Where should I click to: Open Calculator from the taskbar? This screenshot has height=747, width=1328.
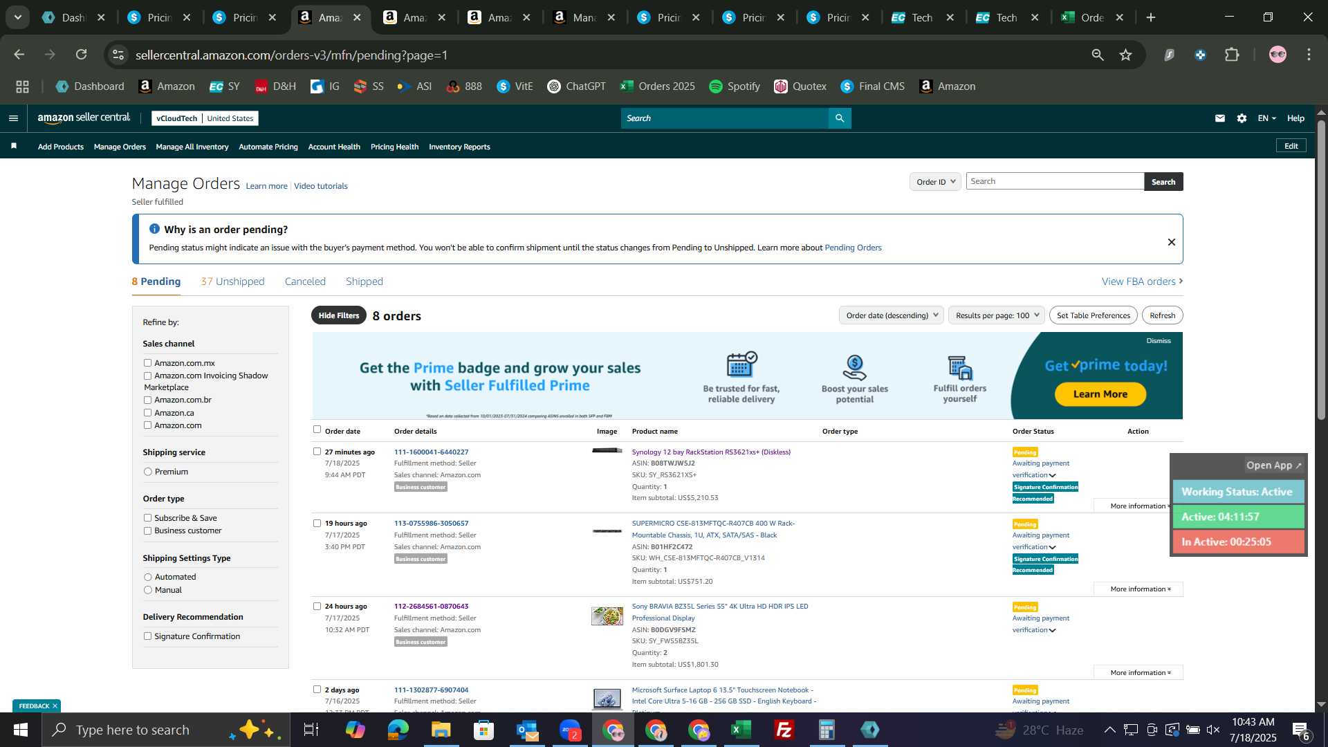(x=827, y=730)
